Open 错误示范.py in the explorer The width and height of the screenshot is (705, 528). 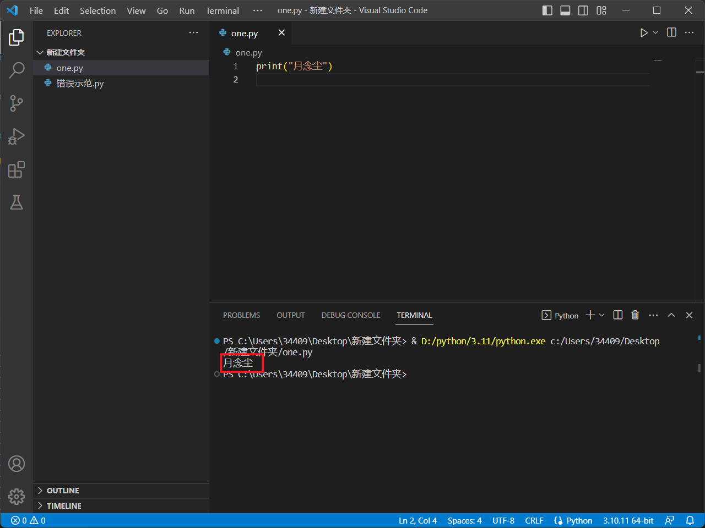click(80, 84)
